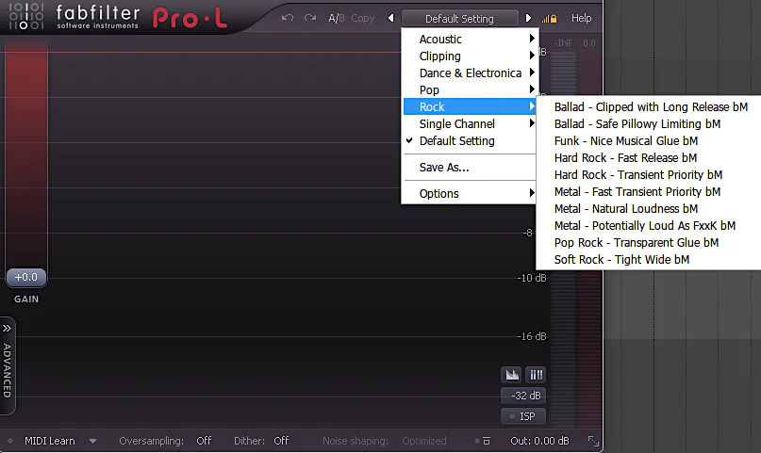This screenshot has width=761, height=453.
Task: Click Out: 0.00 dB output level
Action: pyautogui.click(x=539, y=441)
